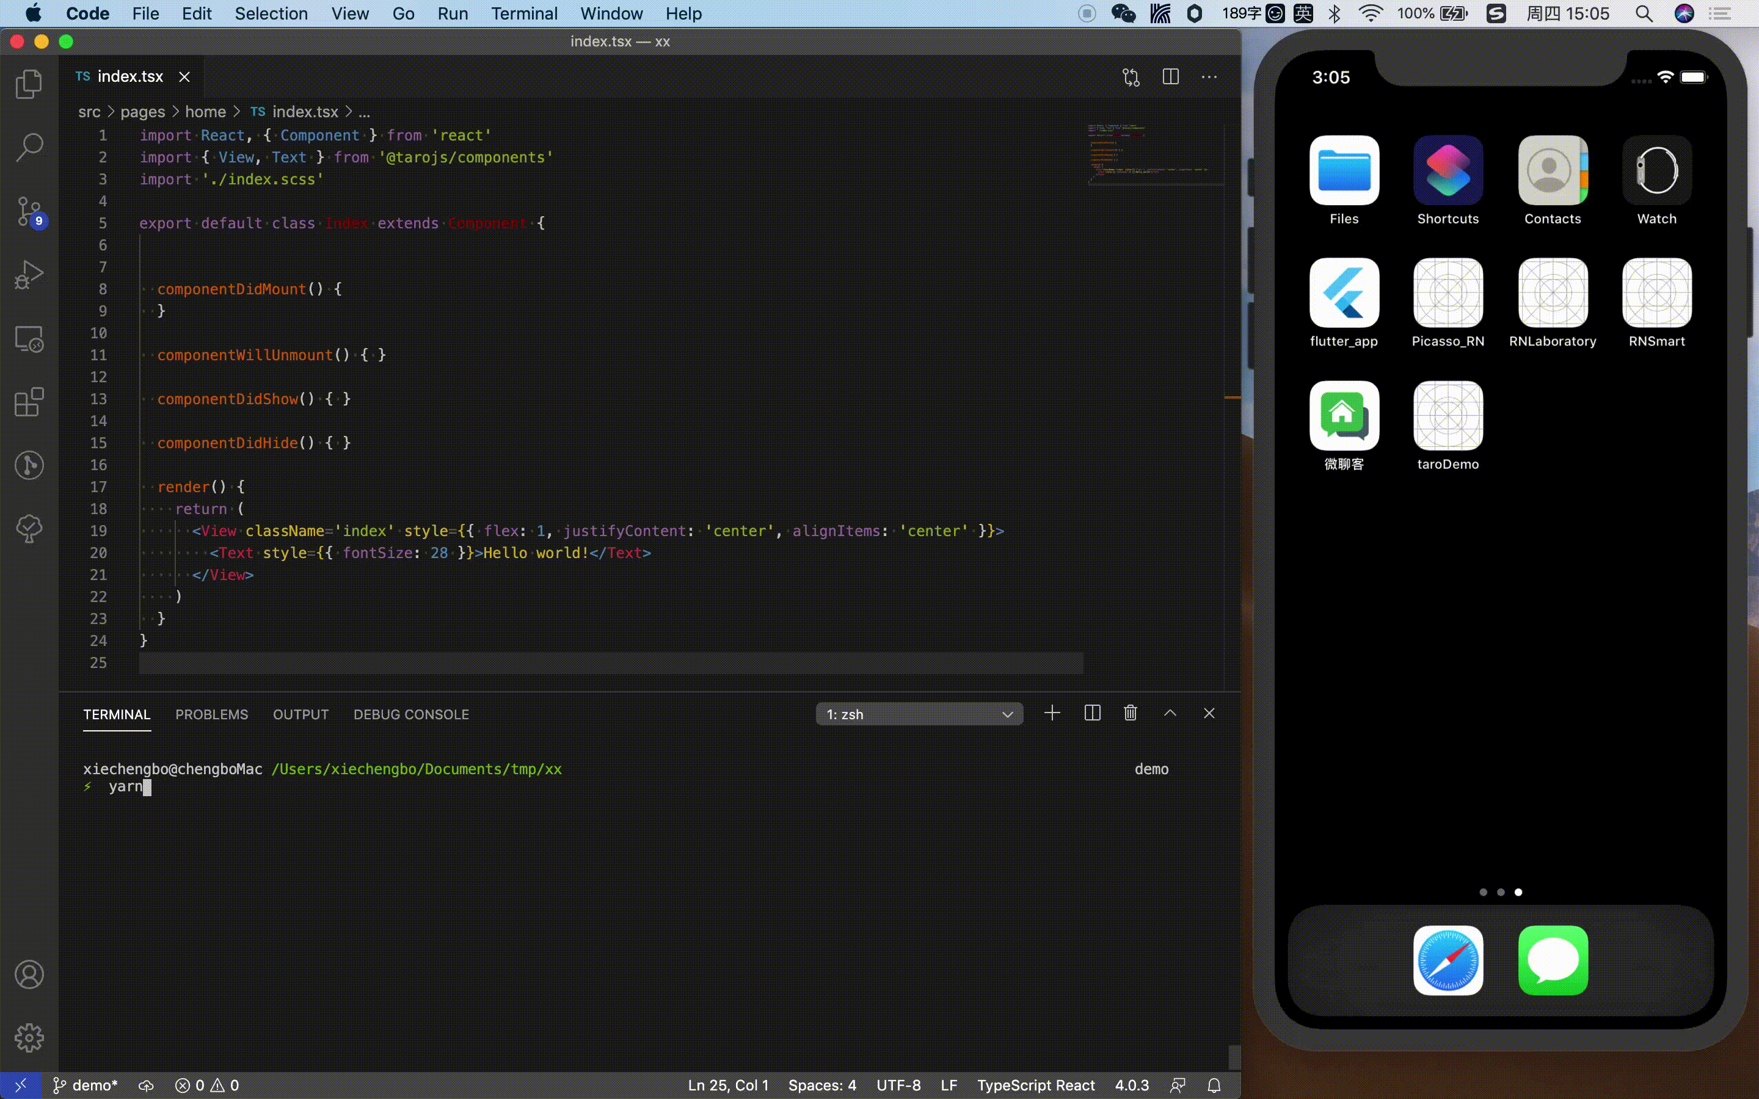The image size is (1759, 1099).
Task: Open taroDemo app in iOS simulator
Action: point(1447,416)
